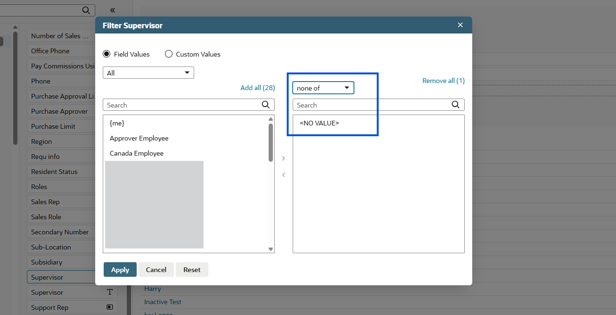Click the values list scrollbar thumb
This screenshot has height=315, width=616.
point(271,142)
